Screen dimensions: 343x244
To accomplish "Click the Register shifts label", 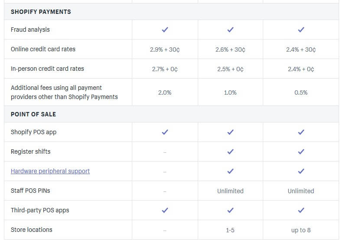I will coord(30,152).
